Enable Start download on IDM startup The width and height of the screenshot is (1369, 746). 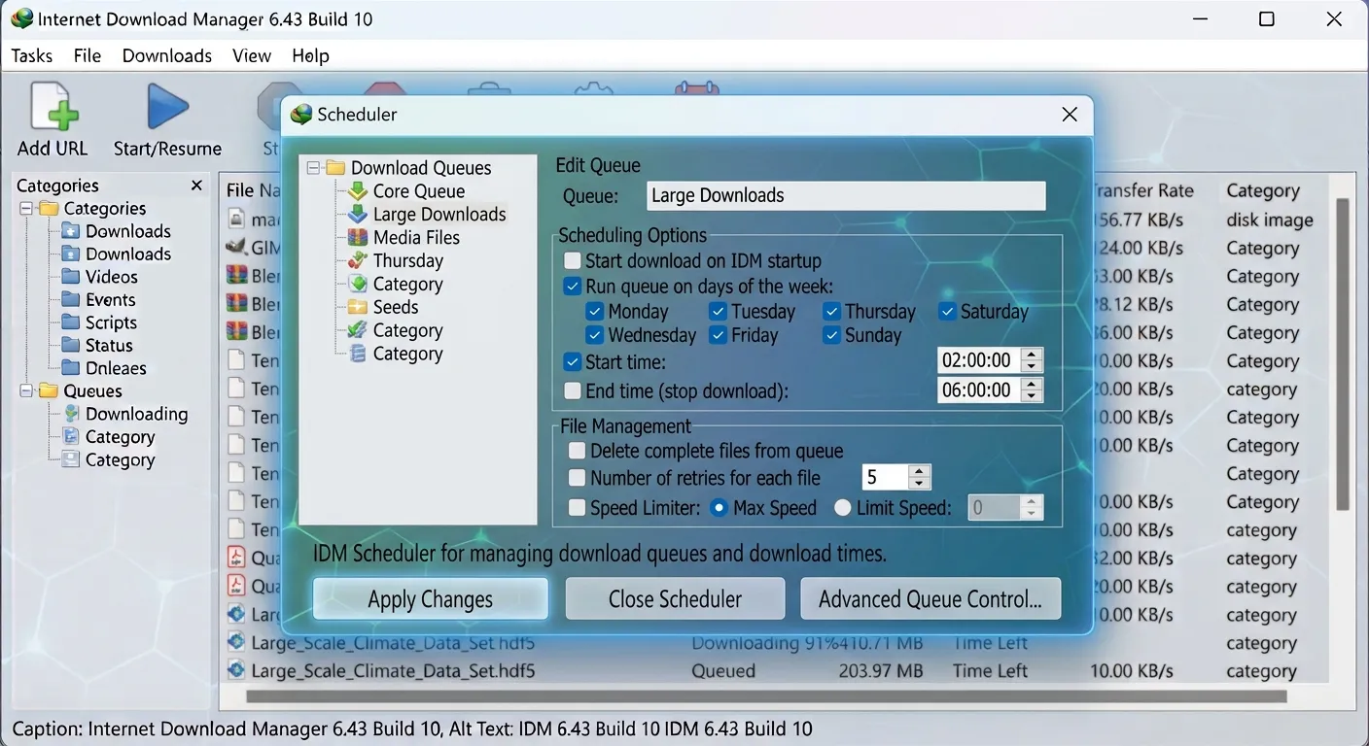pyautogui.click(x=573, y=261)
